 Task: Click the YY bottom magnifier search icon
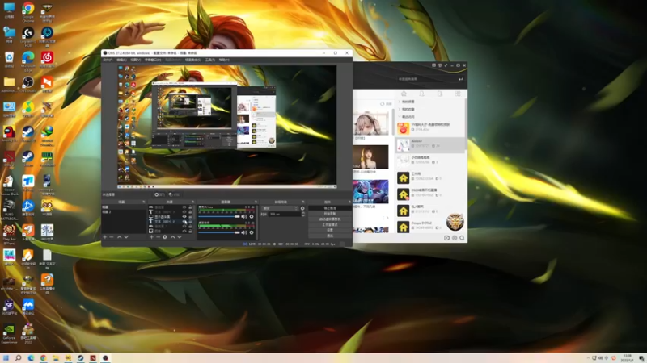462,238
